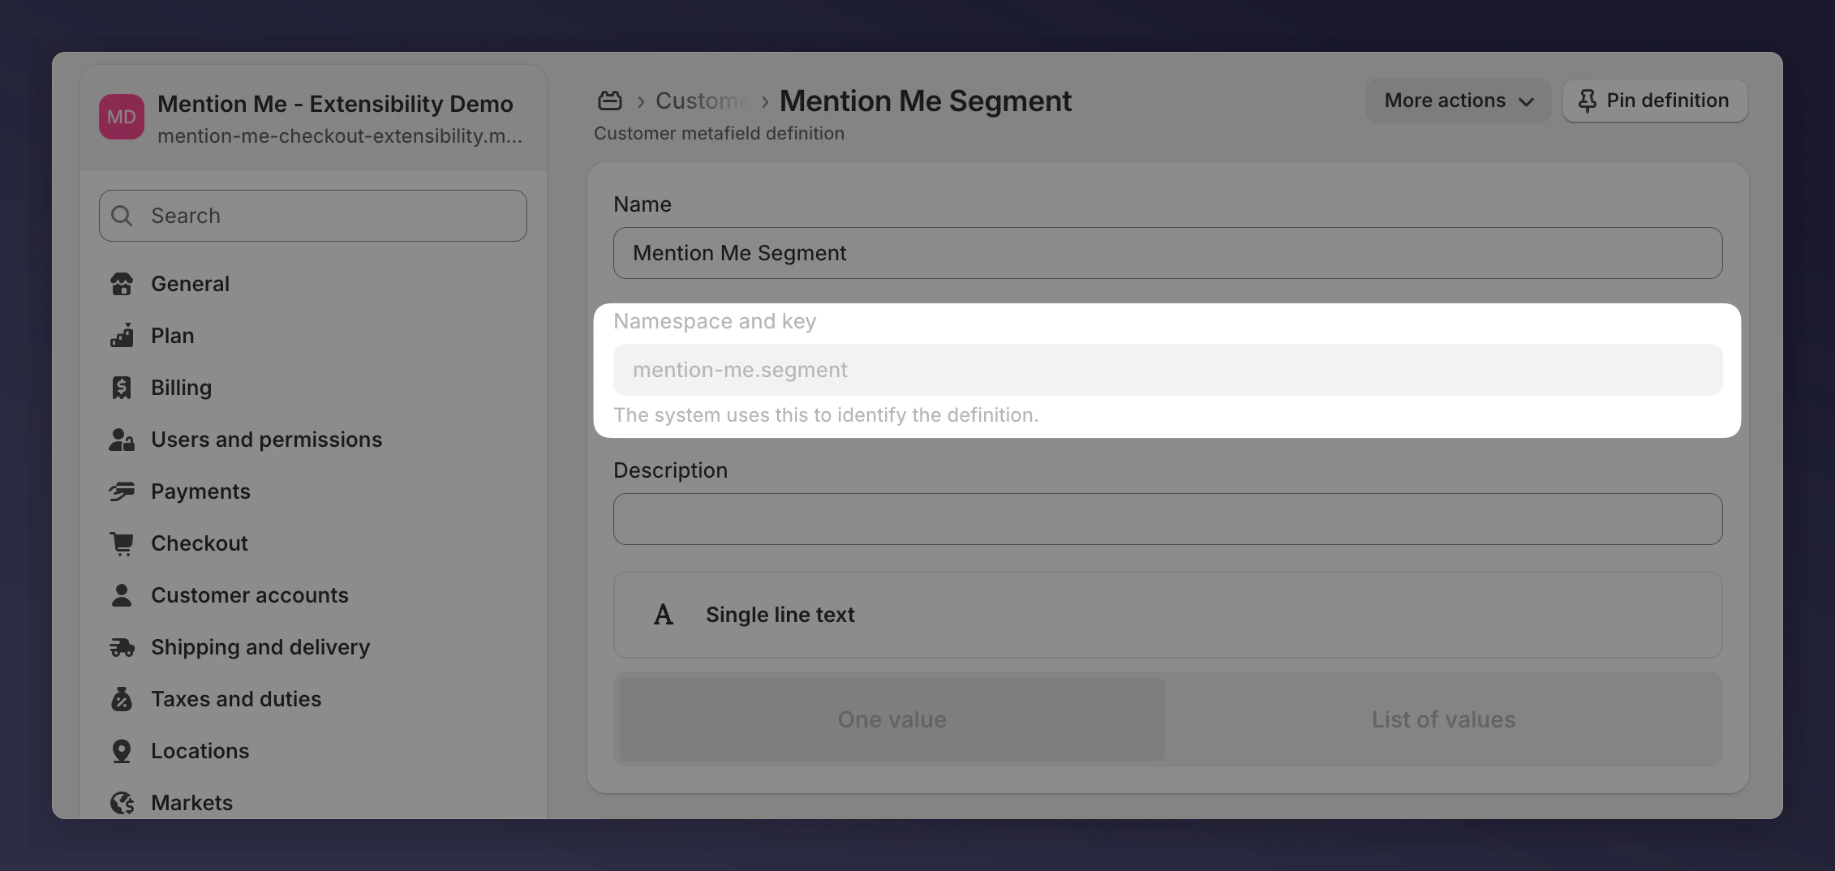Screen dimensions: 1835x871
Task: Click the Single line text A icon
Action: (664, 615)
